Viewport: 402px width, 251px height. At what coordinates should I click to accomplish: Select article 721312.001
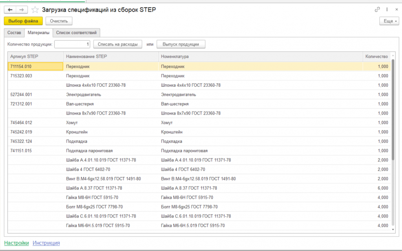pos(35,104)
